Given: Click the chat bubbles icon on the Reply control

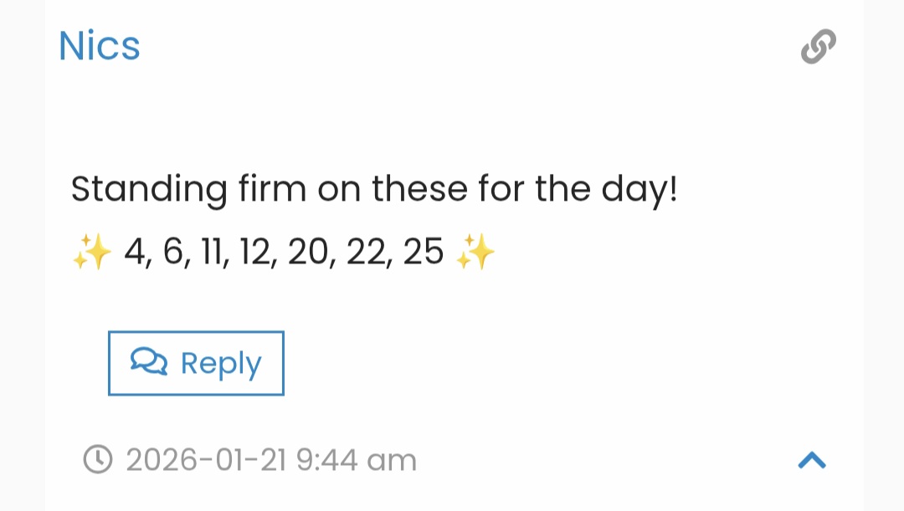Looking at the screenshot, I should (x=149, y=363).
